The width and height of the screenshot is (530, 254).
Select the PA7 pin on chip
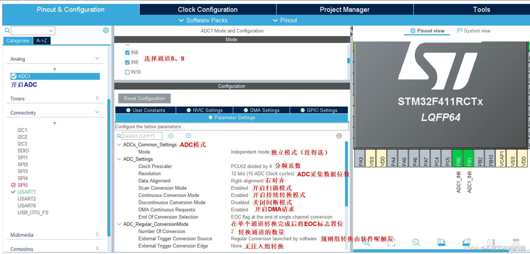(426, 158)
